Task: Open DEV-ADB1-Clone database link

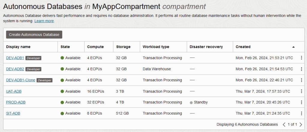Action: (20, 80)
